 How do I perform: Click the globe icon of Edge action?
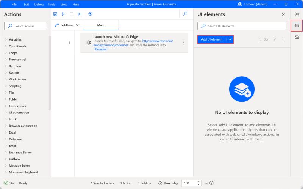[x=89, y=43]
